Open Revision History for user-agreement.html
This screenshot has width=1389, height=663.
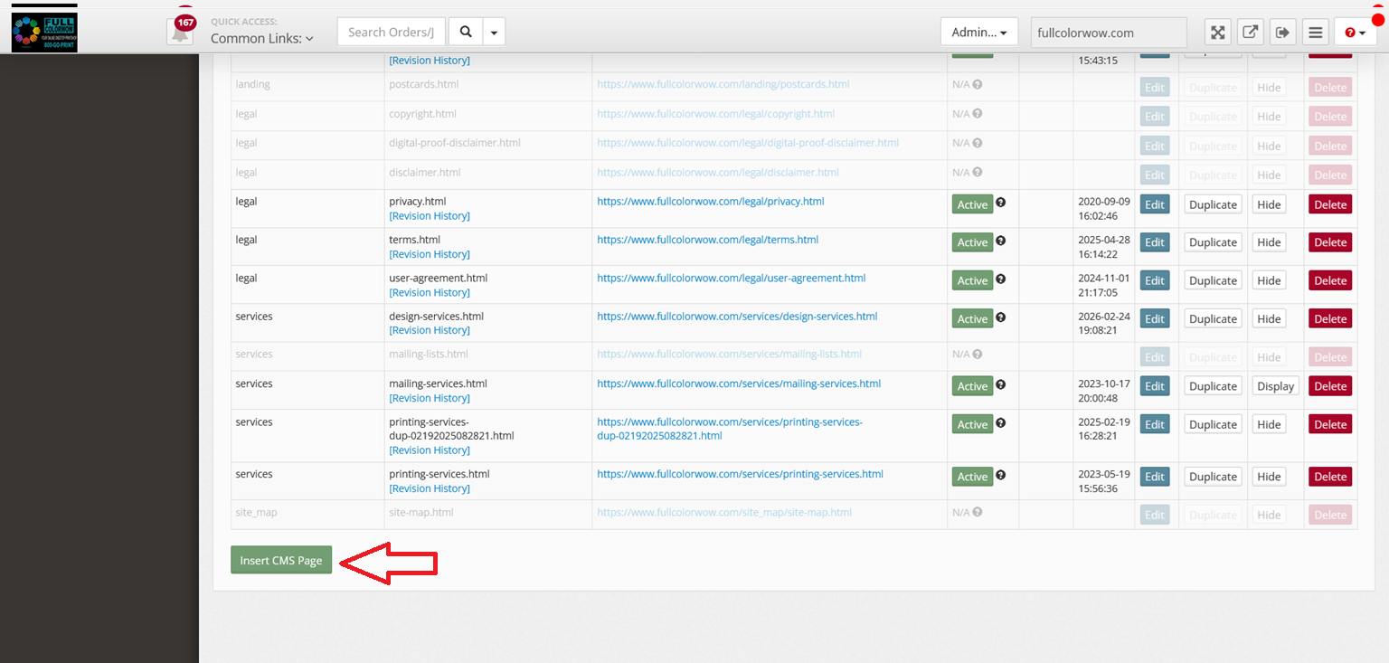pos(430,292)
